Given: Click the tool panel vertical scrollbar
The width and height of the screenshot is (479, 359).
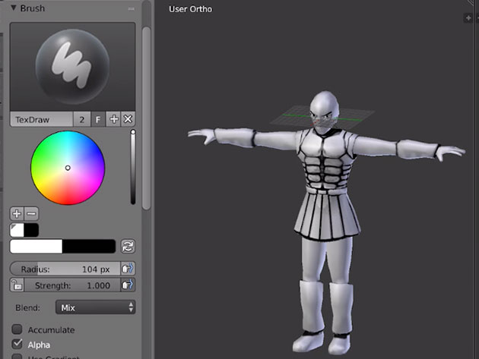Looking at the screenshot, I should point(146,118).
